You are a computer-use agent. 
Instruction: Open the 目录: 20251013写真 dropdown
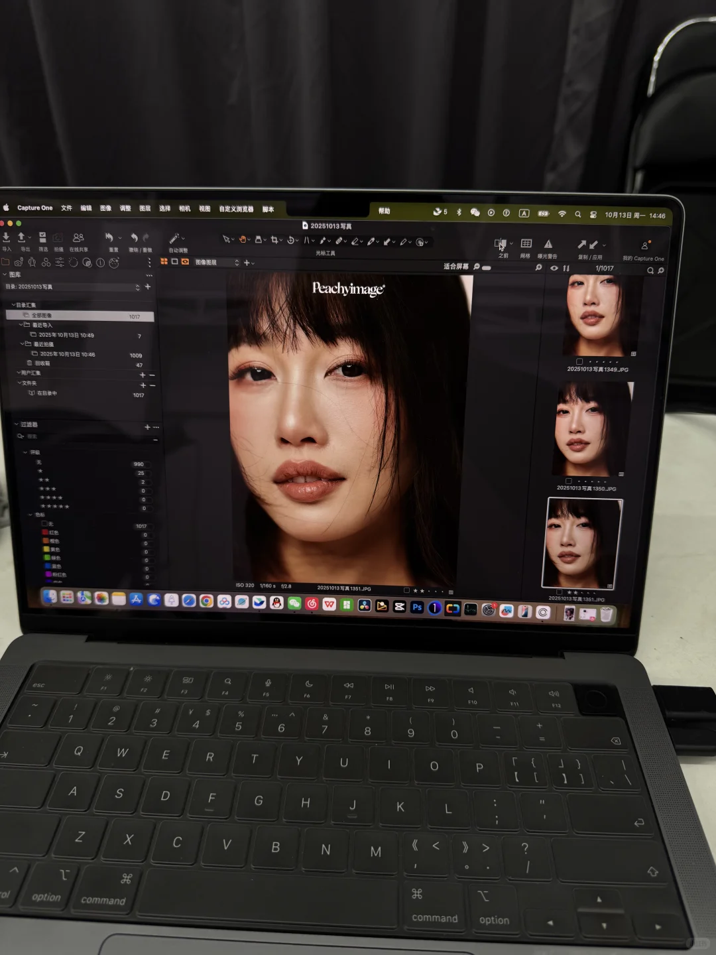pyautogui.click(x=72, y=287)
